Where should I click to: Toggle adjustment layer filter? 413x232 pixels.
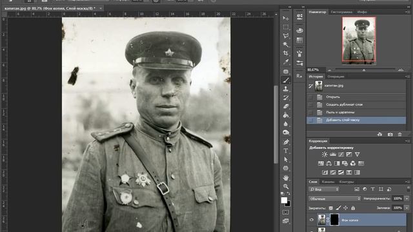(x=365, y=189)
